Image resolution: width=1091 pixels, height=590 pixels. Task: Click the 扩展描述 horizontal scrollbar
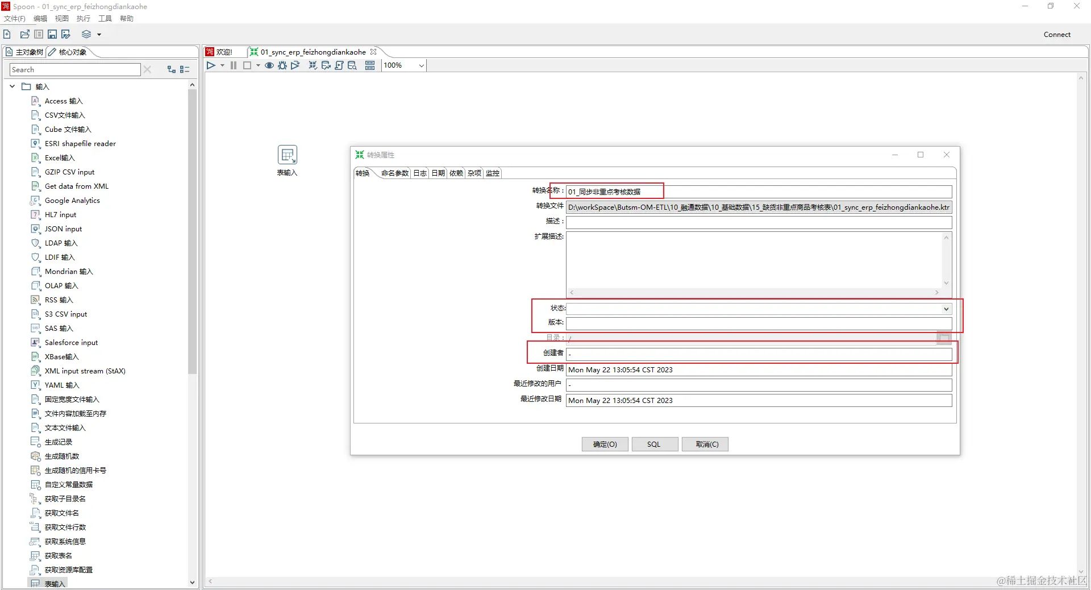point(754,293)
